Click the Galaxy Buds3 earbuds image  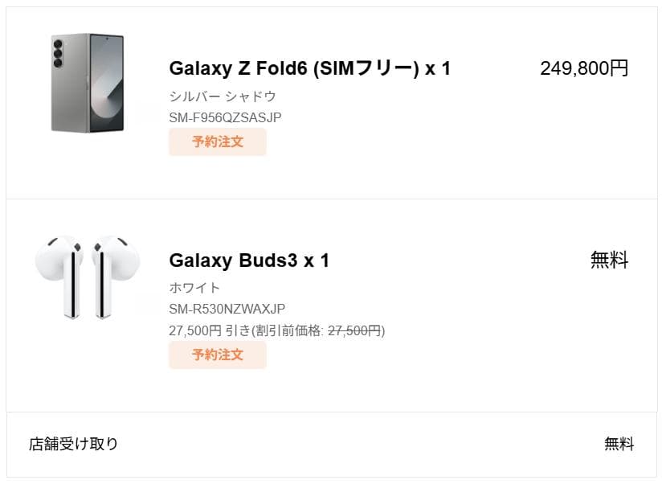click(88, 275)
